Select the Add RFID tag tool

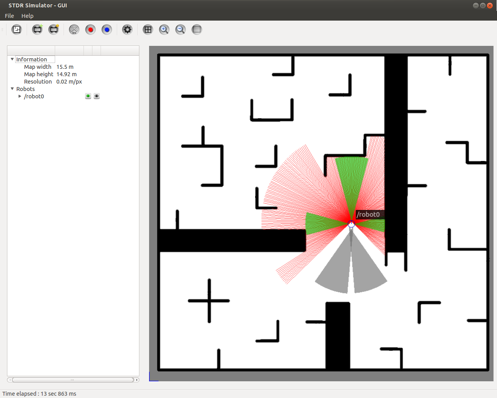click(x=74, y=30)
